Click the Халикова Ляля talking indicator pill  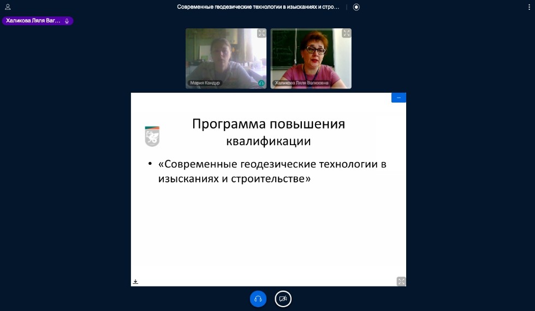coord(38,21)
